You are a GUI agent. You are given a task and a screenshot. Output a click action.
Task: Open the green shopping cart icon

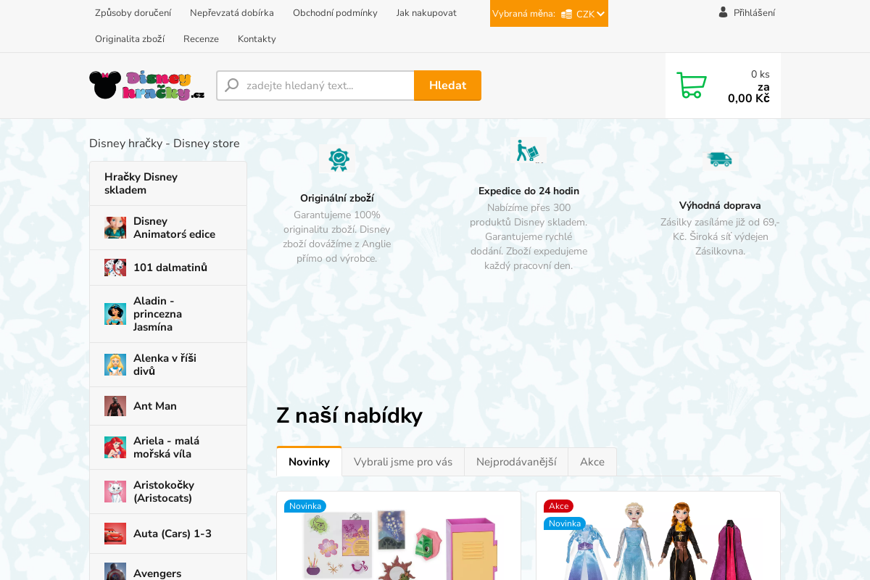click(691, 85)
